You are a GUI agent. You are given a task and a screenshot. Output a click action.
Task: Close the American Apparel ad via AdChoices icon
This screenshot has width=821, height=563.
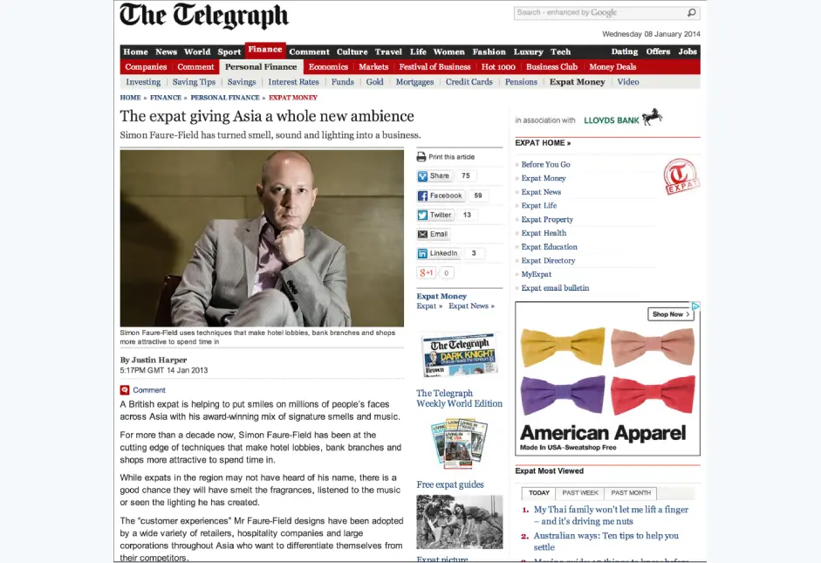695,306
